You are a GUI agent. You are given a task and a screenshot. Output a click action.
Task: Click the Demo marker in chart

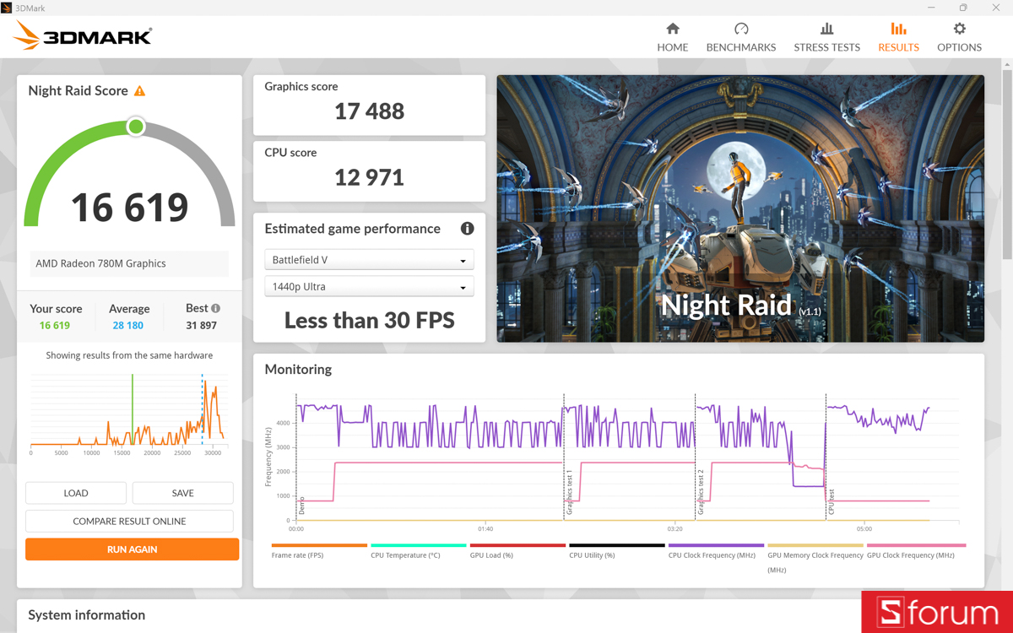click(301, 506)
